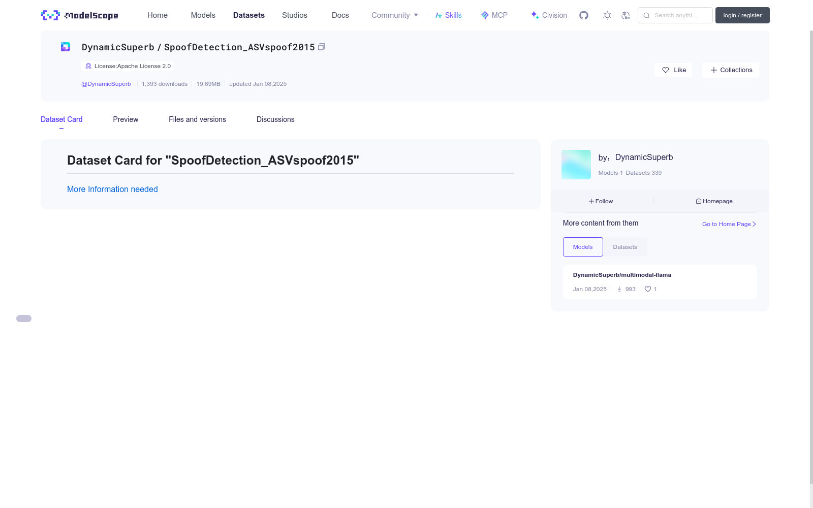
Task: Open the DynamicSuperb Homepage button
Action: (714, 201)
